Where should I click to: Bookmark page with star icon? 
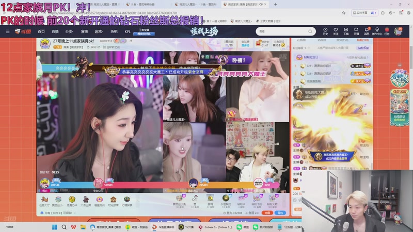tap(344, 12)
